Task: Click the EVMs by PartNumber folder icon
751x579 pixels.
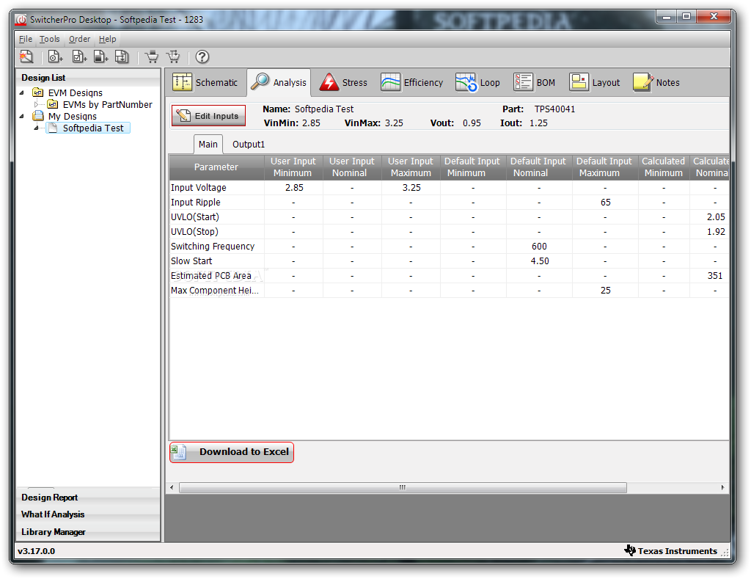Action: (53, 104)
